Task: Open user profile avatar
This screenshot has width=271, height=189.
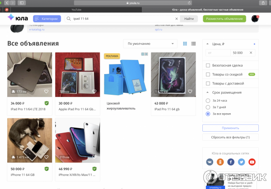Action: [255, 18]
